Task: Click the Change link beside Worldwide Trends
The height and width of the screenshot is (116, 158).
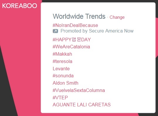Action: [117, 17]
